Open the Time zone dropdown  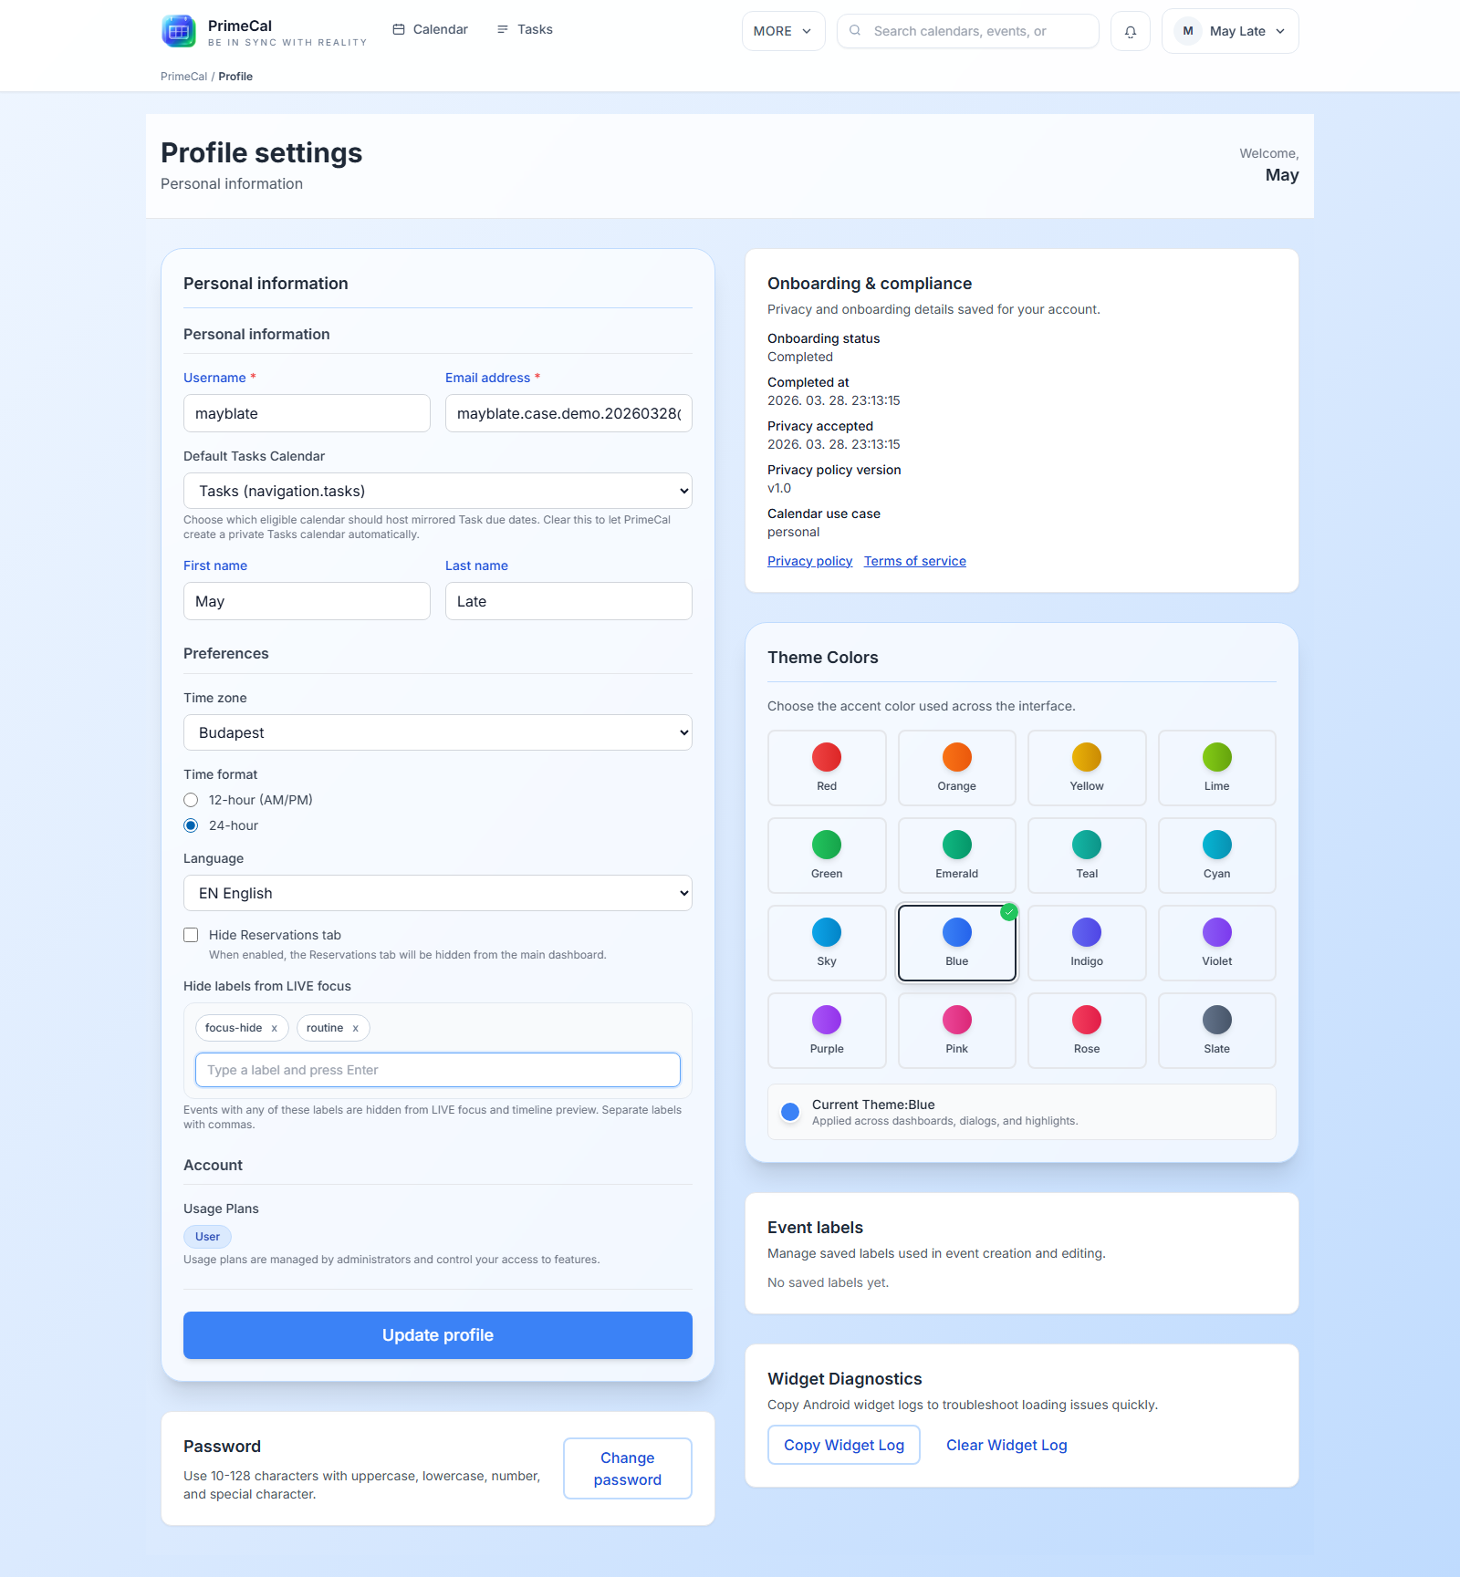click(x=437, y=731)
